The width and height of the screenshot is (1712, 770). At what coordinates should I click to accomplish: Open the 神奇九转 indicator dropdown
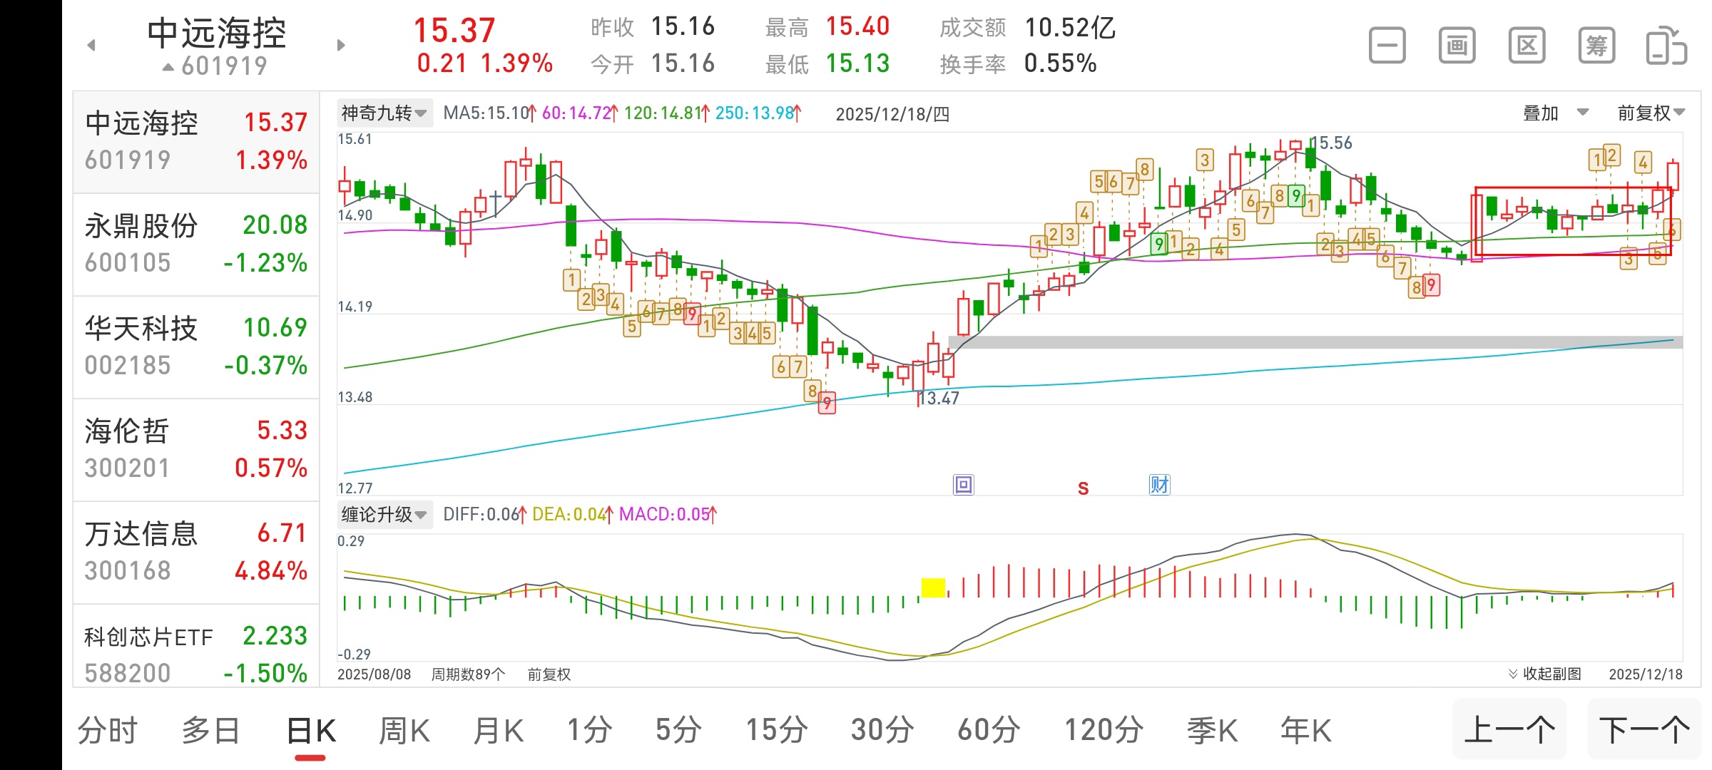384,113
